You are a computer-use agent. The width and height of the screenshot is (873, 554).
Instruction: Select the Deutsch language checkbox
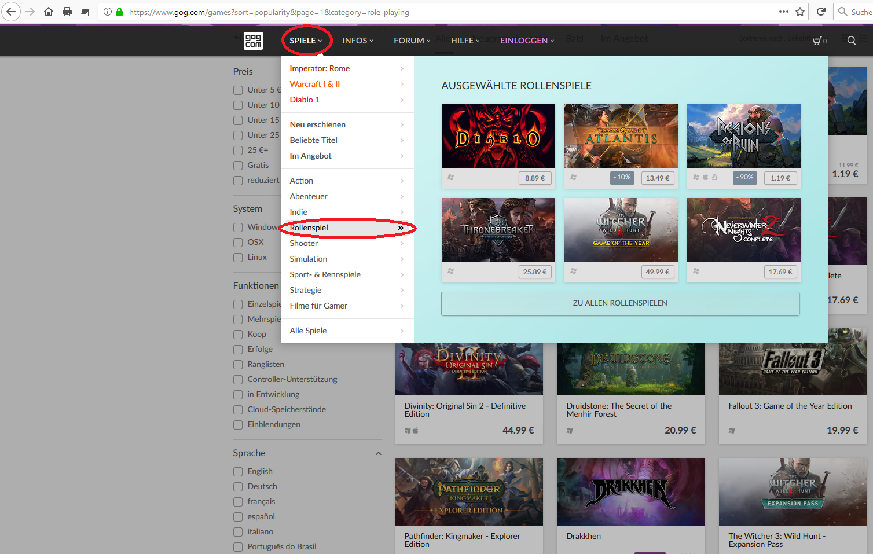[x=238, y=487]
